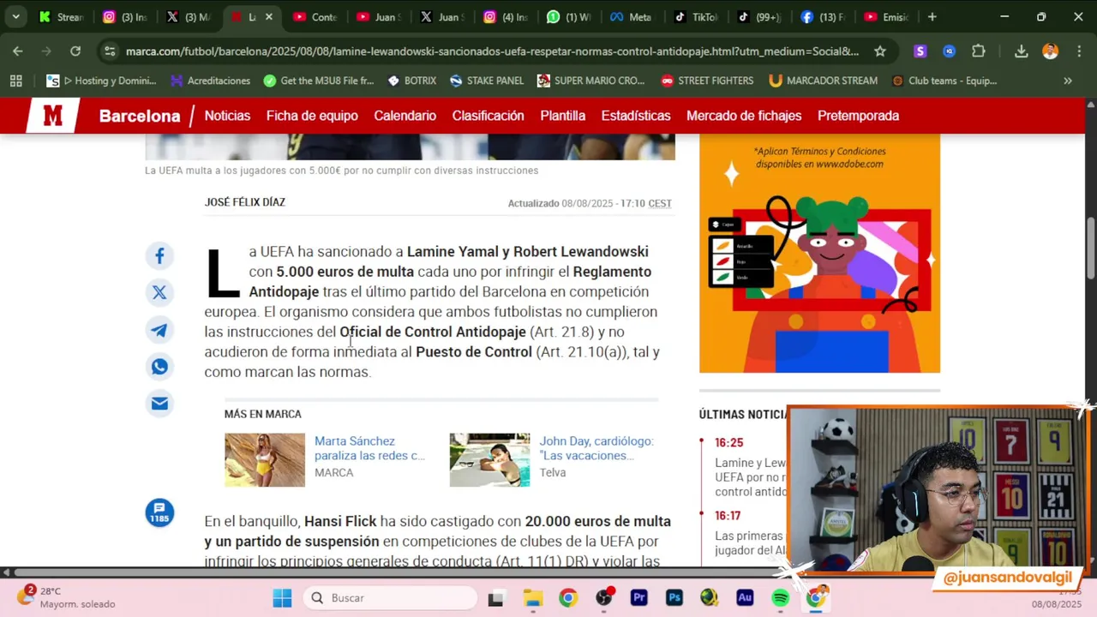Reload the Marca page
The width and height of the screenshot is (1097, 617).
(x=75, y=51)
